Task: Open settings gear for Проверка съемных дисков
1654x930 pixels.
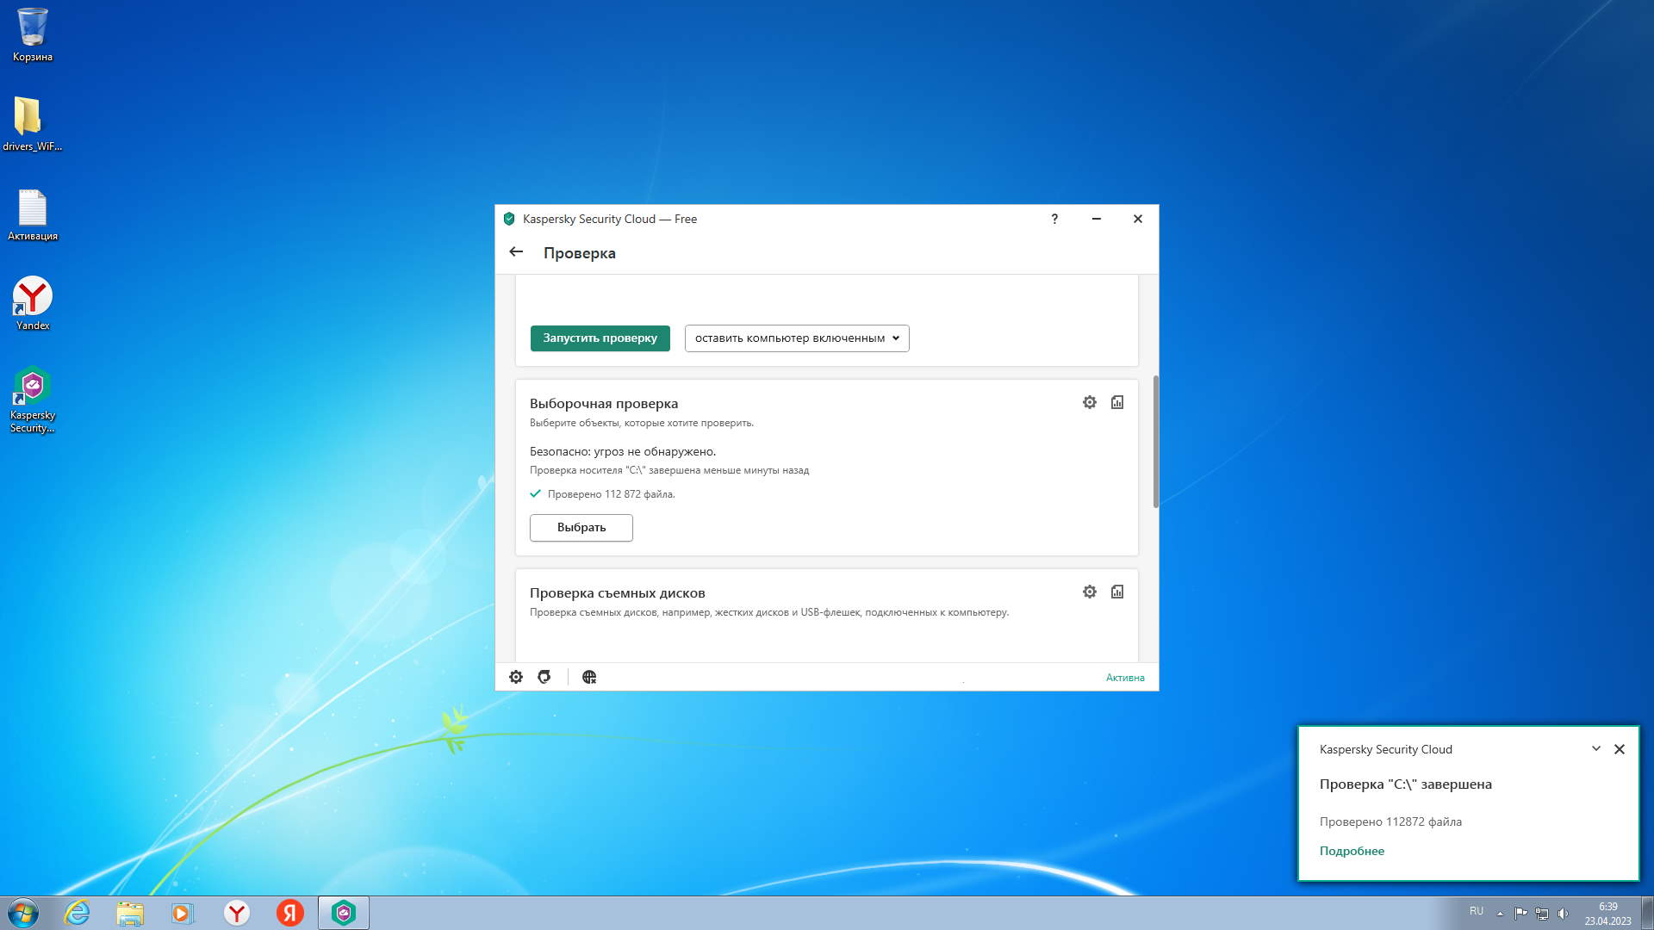Action: tap(1090, 592)
